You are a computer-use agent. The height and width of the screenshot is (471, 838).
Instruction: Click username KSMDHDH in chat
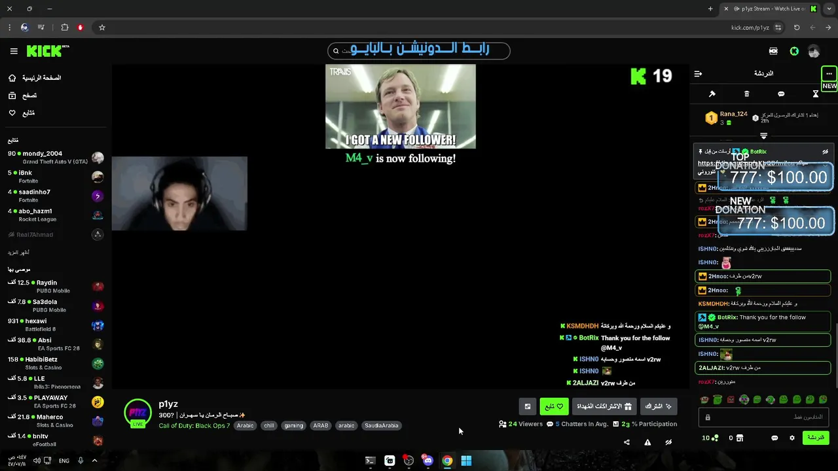pyautogui.click(x=714, y=304)
